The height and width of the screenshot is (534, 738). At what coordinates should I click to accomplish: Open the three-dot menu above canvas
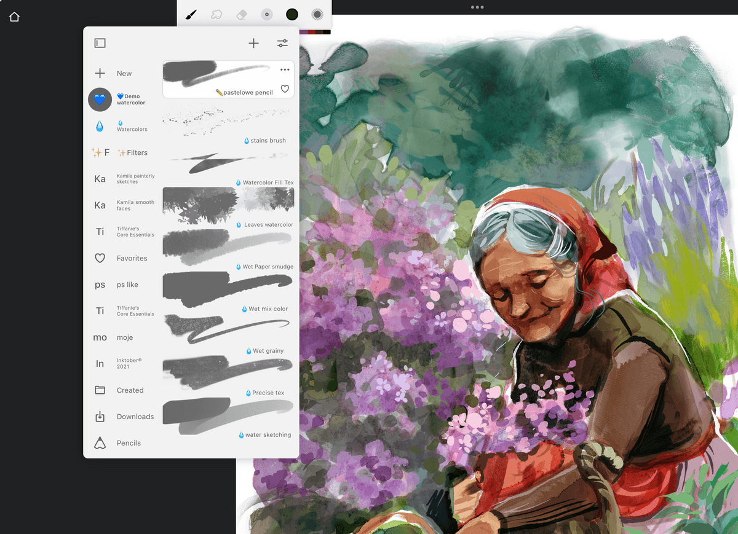coord(477,7)
